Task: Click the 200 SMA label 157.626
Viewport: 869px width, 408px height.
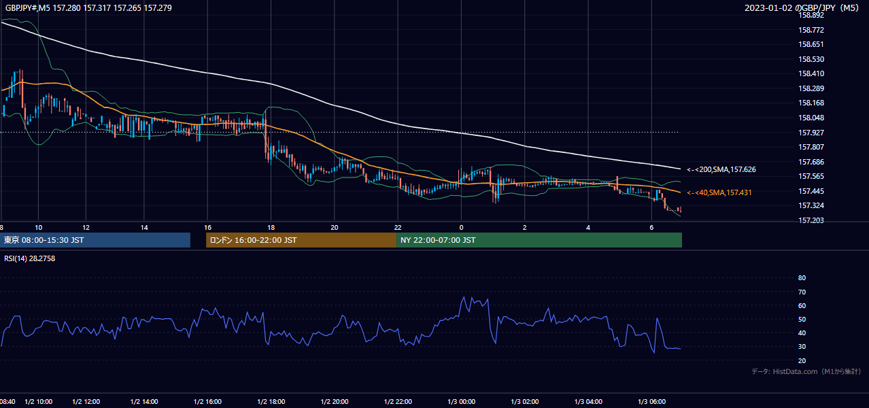Action: 721,169
